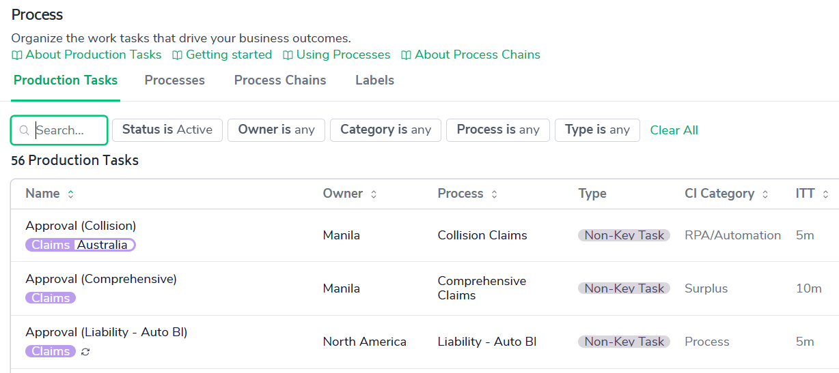Sort by Owner column arrows
This screenshot has width=839, height=373.
[374, 194]
